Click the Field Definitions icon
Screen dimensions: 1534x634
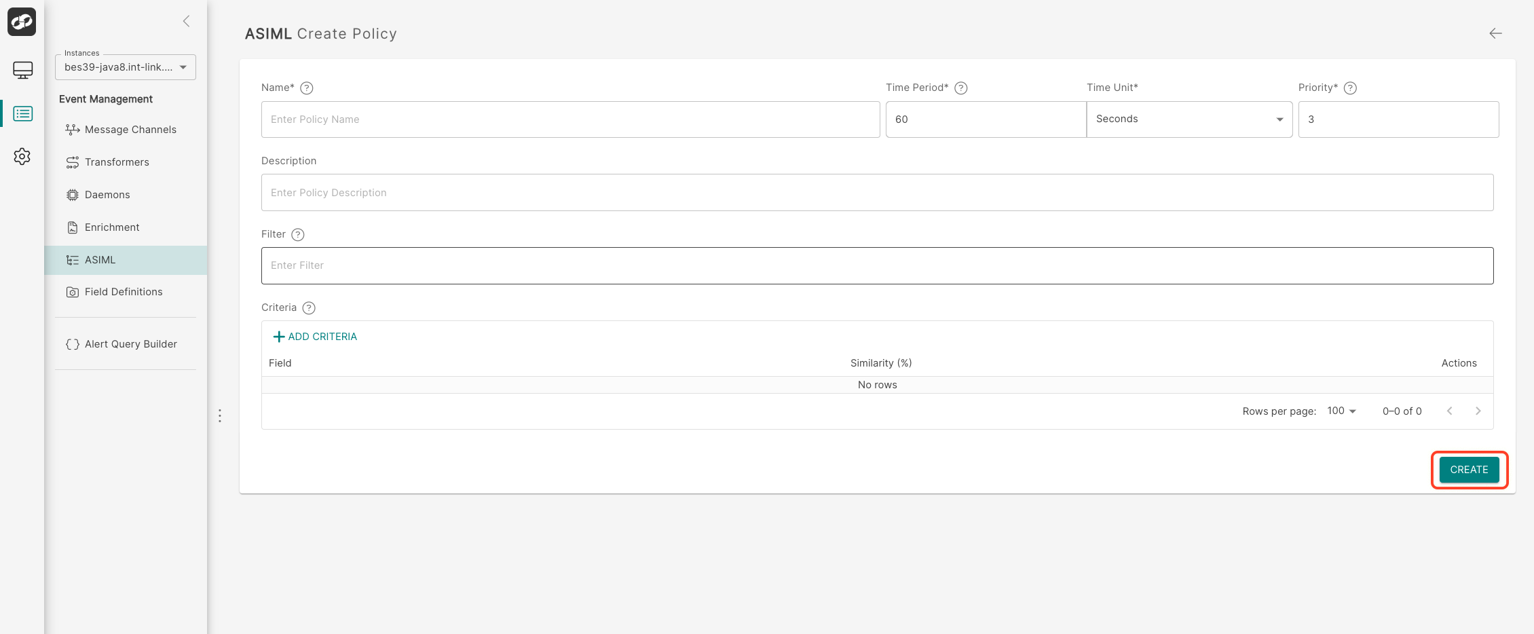coord(73,292)
